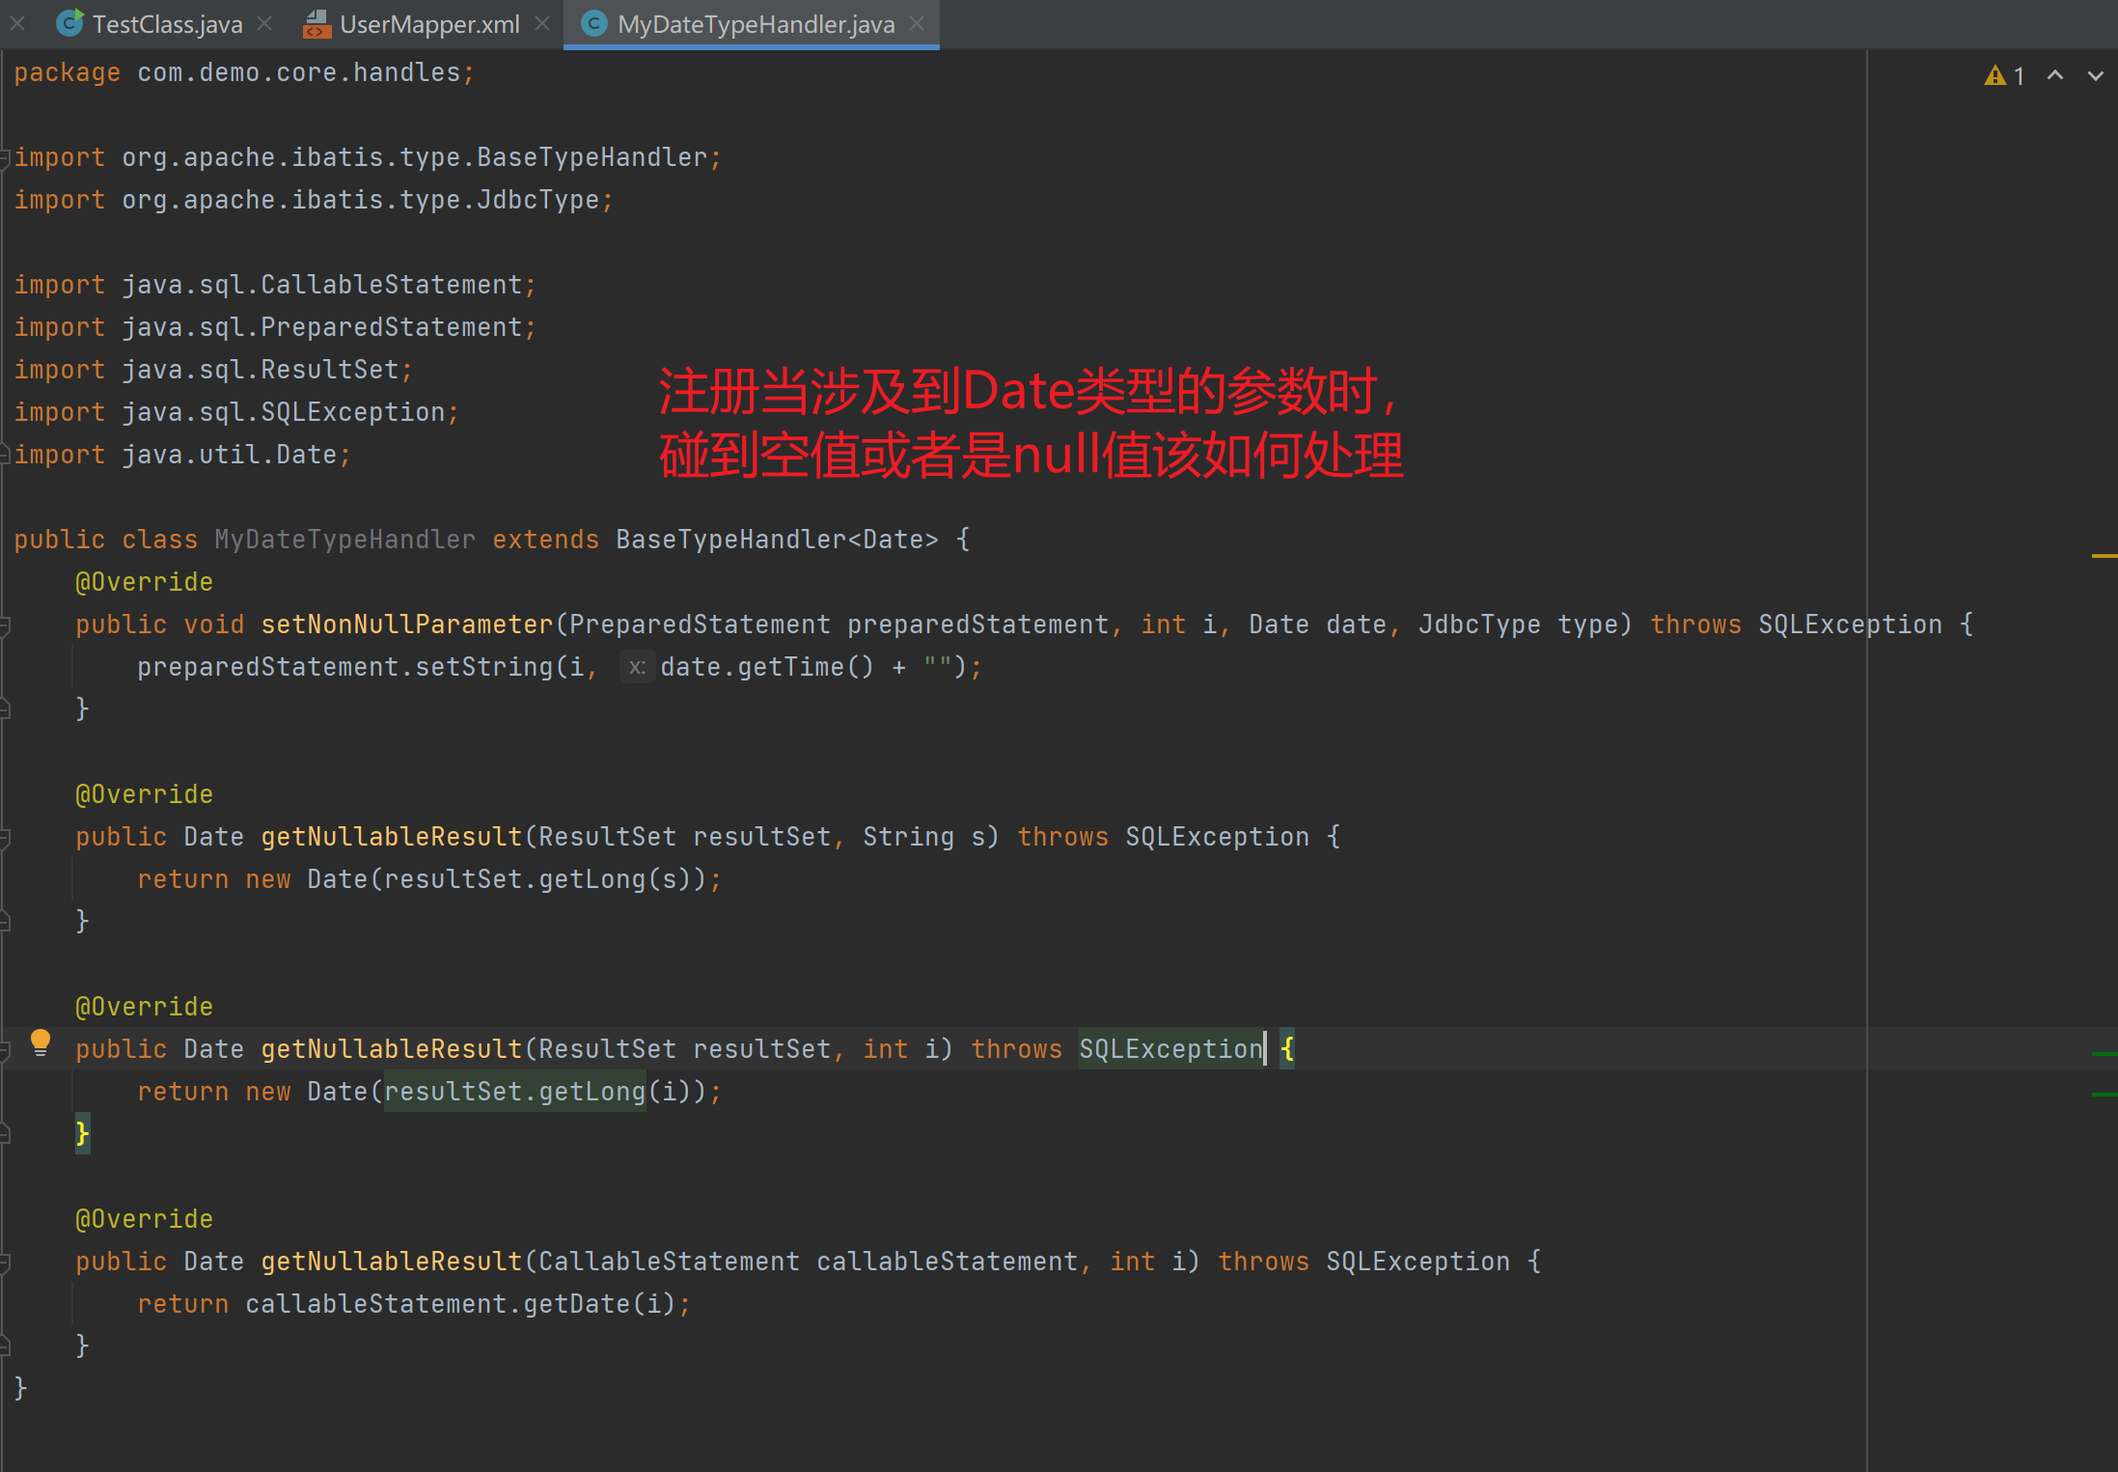The image size is (2118, 1472).
Task: Switch to the TestClass.java tab
Action: [x=167, y=24]
